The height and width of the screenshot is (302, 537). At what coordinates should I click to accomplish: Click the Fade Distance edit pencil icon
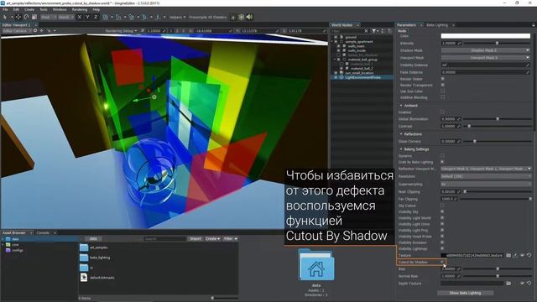pos(528,72)
